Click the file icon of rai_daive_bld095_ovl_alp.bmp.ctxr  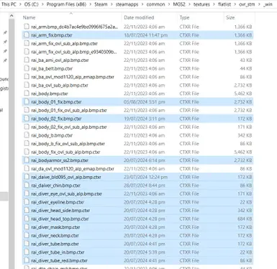click(x=27, y=177)
